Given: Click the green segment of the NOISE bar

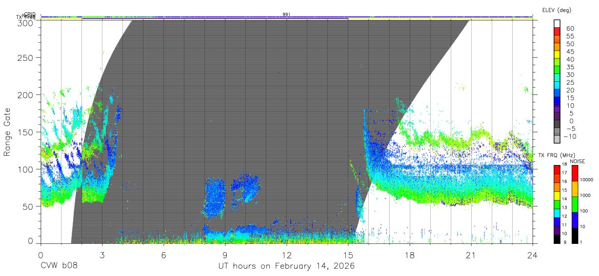Looking at the screenshot, I should click(575, 204).
